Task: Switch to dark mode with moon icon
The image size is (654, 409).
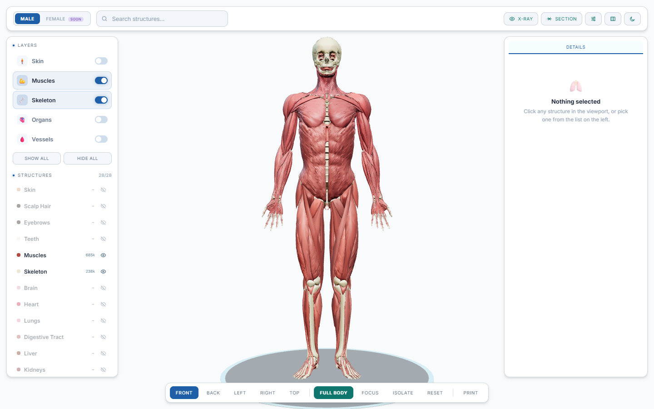Action: 632,19
